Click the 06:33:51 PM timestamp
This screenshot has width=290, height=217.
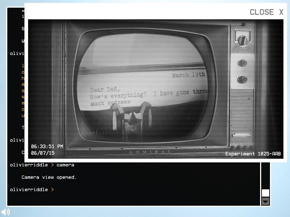pyautogui.click(x=47, y=146)
